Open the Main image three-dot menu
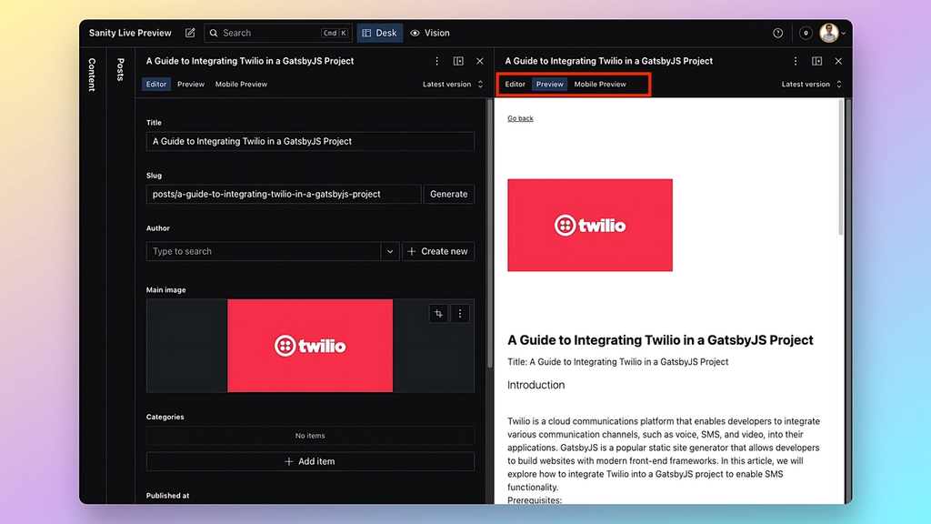 coord(459,314)
